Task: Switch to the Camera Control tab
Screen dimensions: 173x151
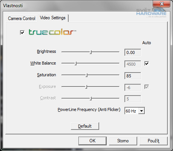Action: click(x=21, y=18)
